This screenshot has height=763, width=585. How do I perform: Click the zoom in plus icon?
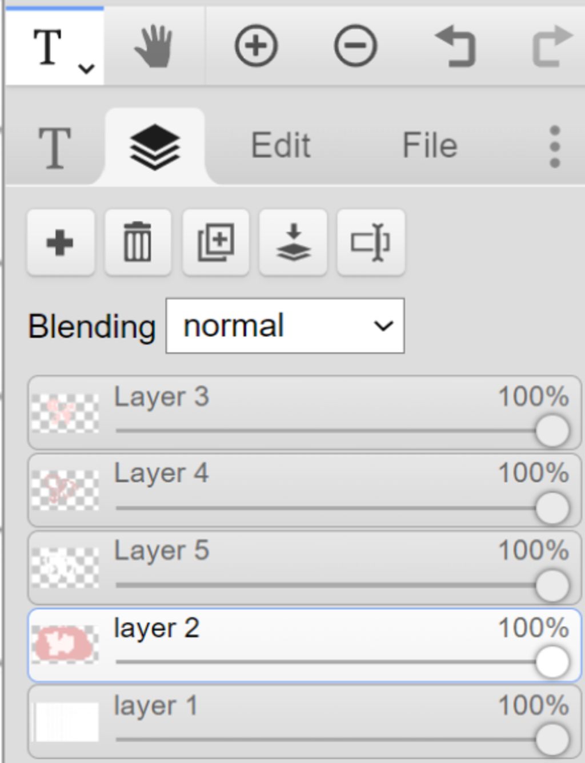pos(256,46)
